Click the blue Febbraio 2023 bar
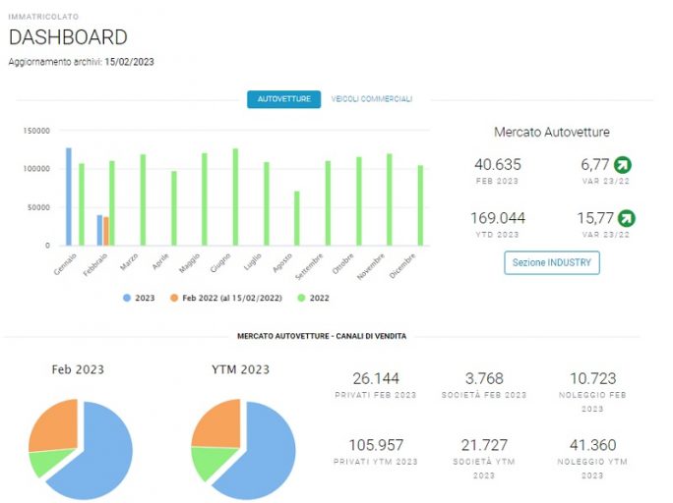 99,231
